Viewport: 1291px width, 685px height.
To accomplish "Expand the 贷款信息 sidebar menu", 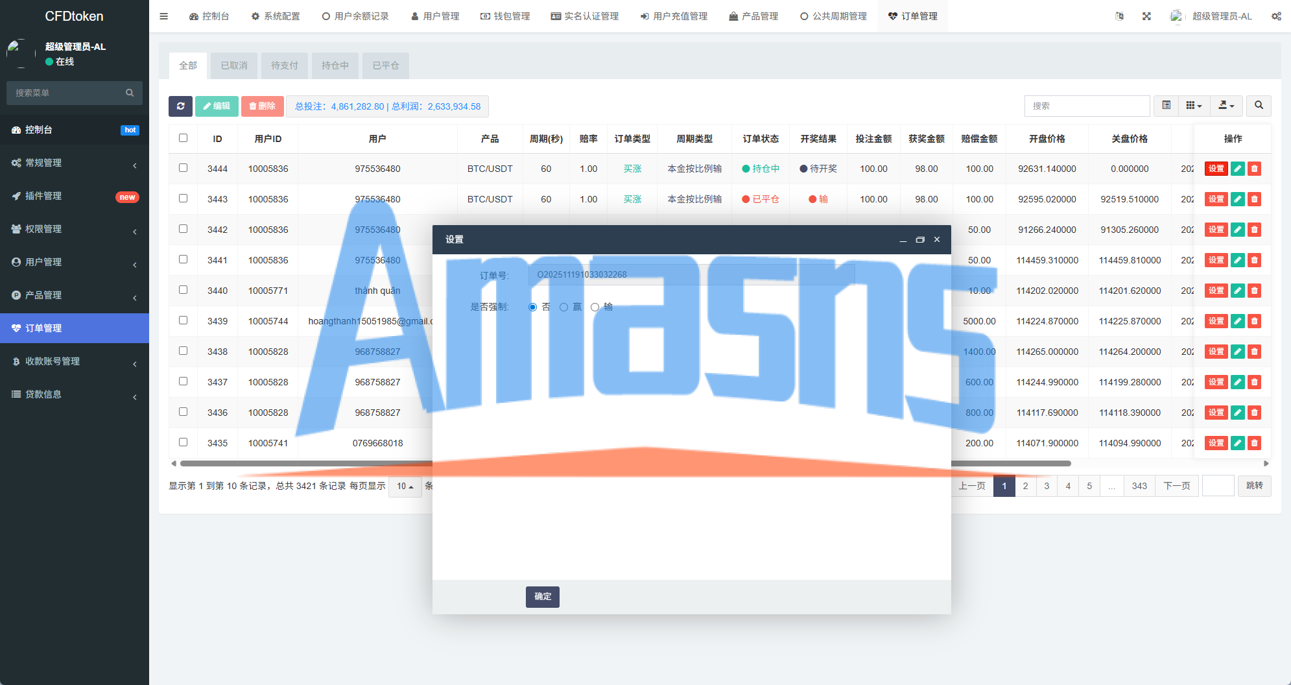I will click(x=75, y=394).
